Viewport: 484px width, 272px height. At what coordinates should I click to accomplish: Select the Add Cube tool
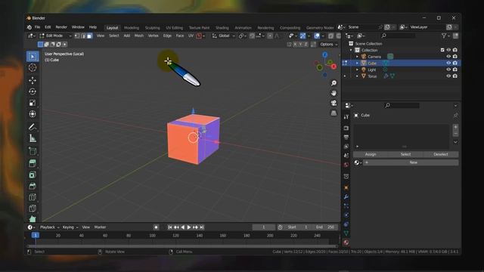33,151
